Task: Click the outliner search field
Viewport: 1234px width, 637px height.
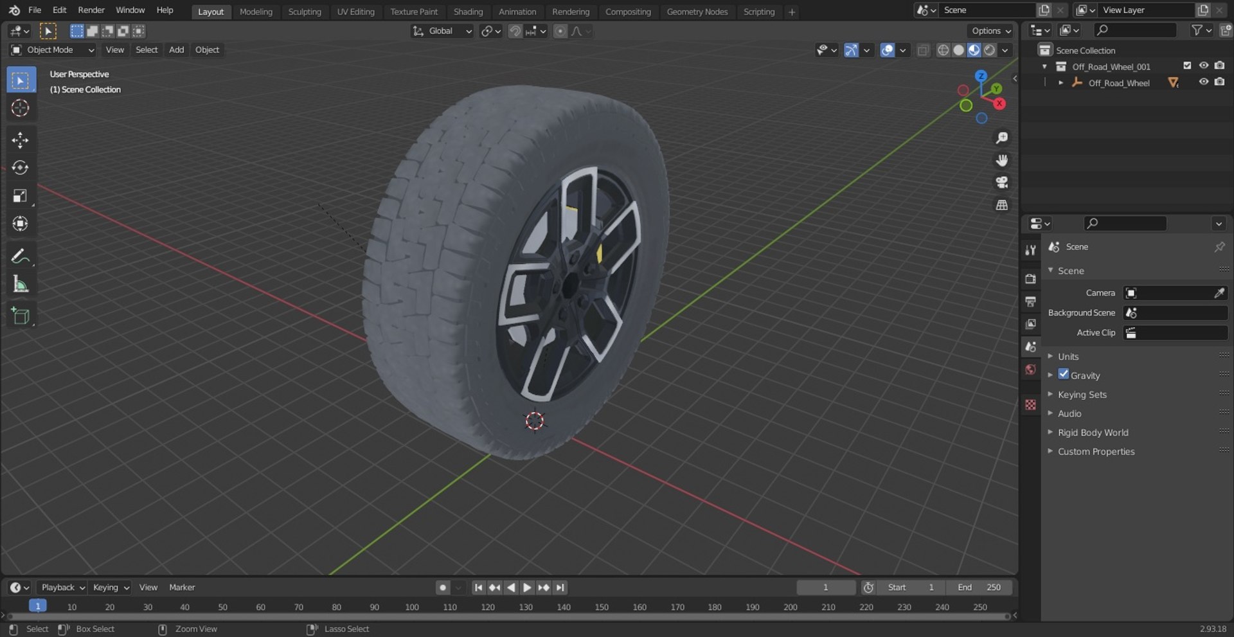Action: pos(1136,30)
